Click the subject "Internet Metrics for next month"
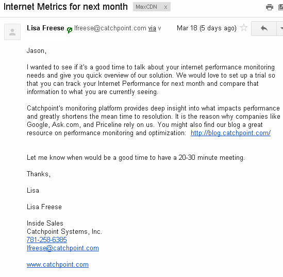The height and width of the screenshot is (277, 283). [65, 7]
